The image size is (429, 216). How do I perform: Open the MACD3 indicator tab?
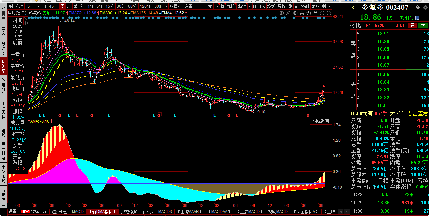165,212
